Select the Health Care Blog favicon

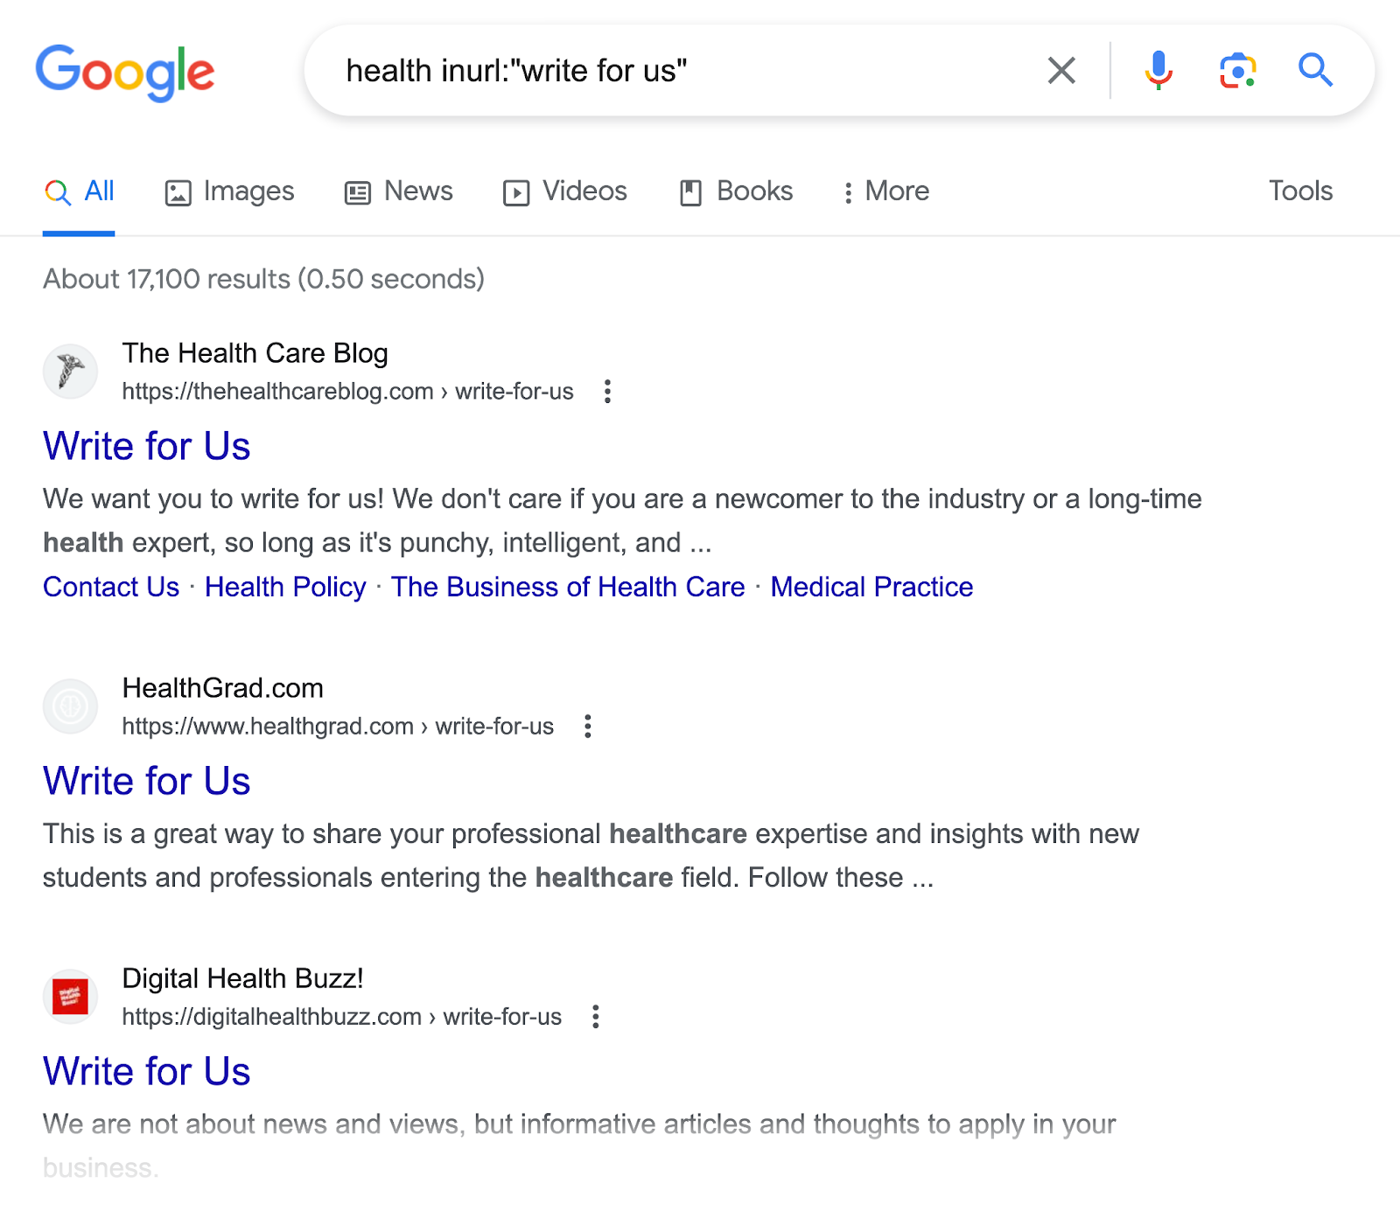70,371
